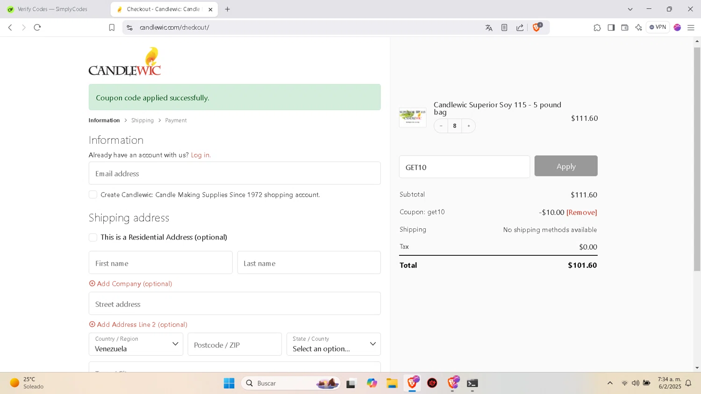Open Brave Shields icon
The height and width of the screenshot is (394, 701).
tap(537, 27)
